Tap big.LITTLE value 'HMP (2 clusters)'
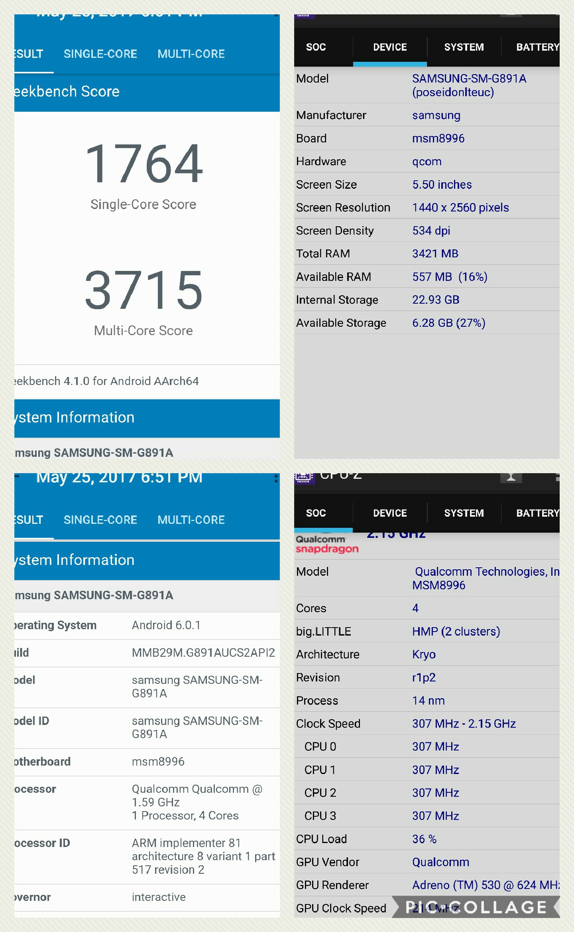The height and width of the screenshot is (932, 574). point(456,632)
